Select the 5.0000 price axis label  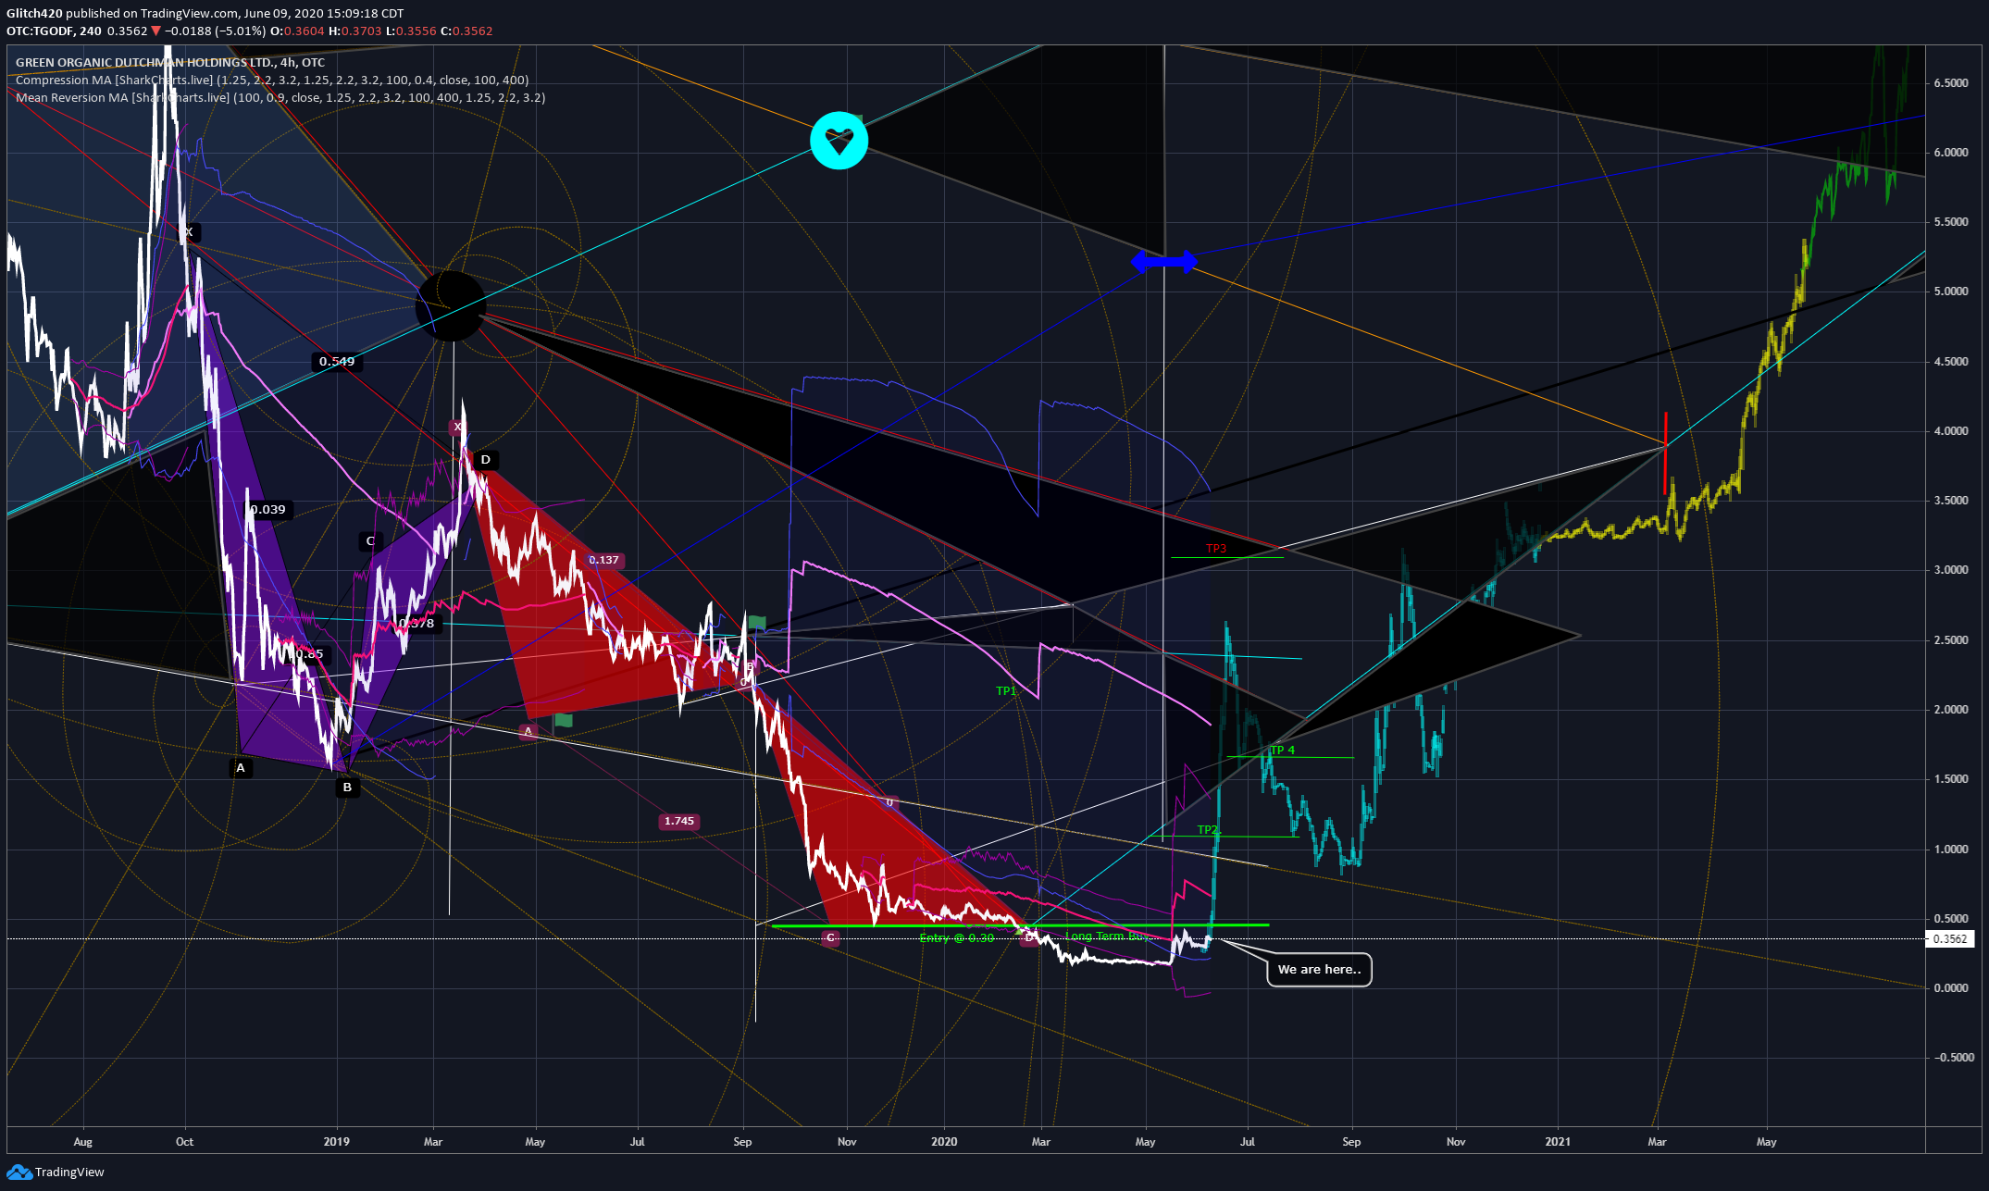tap(1950, 292)
